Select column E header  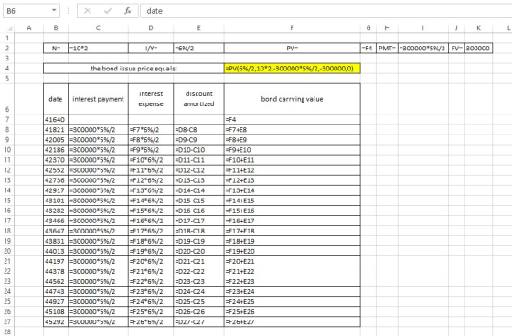pos(198,28)
